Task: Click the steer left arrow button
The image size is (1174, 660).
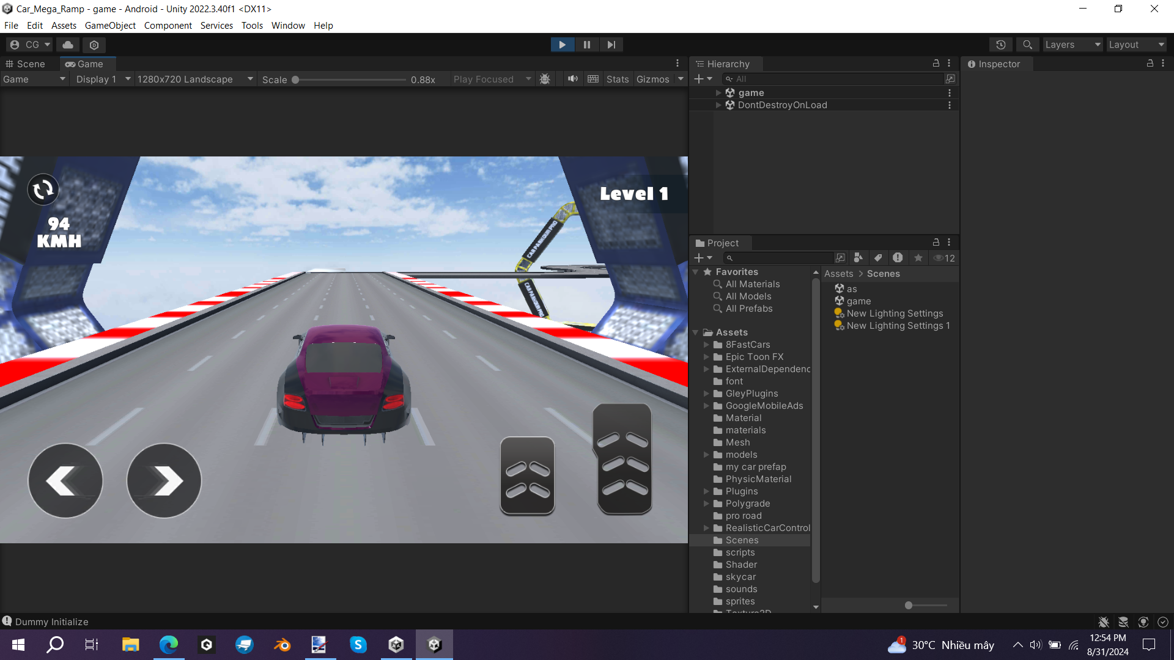Action: click(x=65, y=481)
